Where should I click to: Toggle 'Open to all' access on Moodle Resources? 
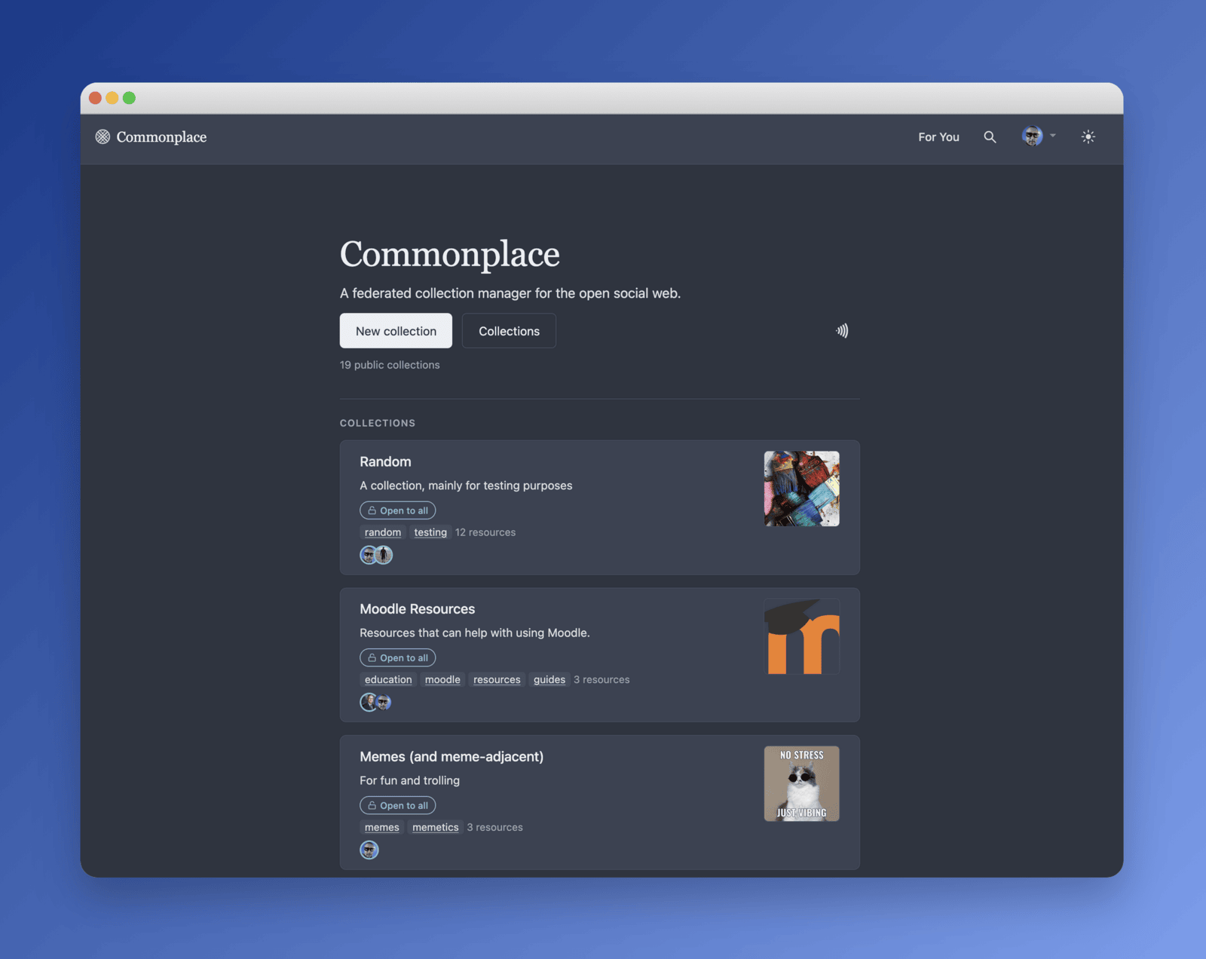coord(397,657)
